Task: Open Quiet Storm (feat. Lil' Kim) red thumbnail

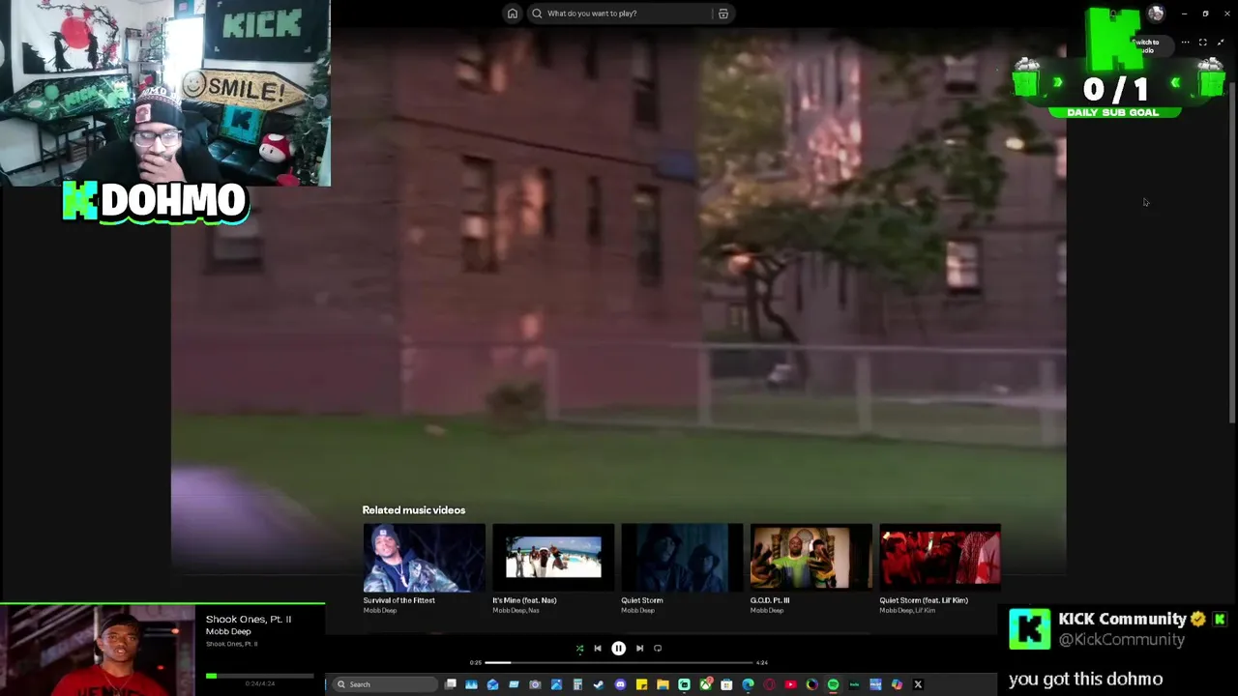Action: [940, 558]
